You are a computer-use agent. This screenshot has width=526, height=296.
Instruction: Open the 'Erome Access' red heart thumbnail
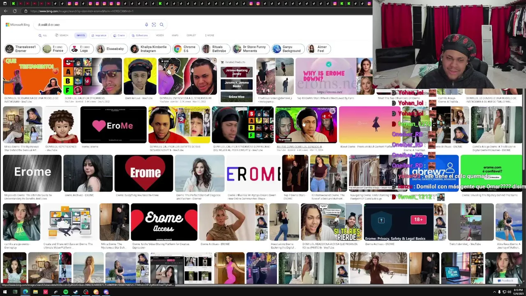click(x=164, y=222)
